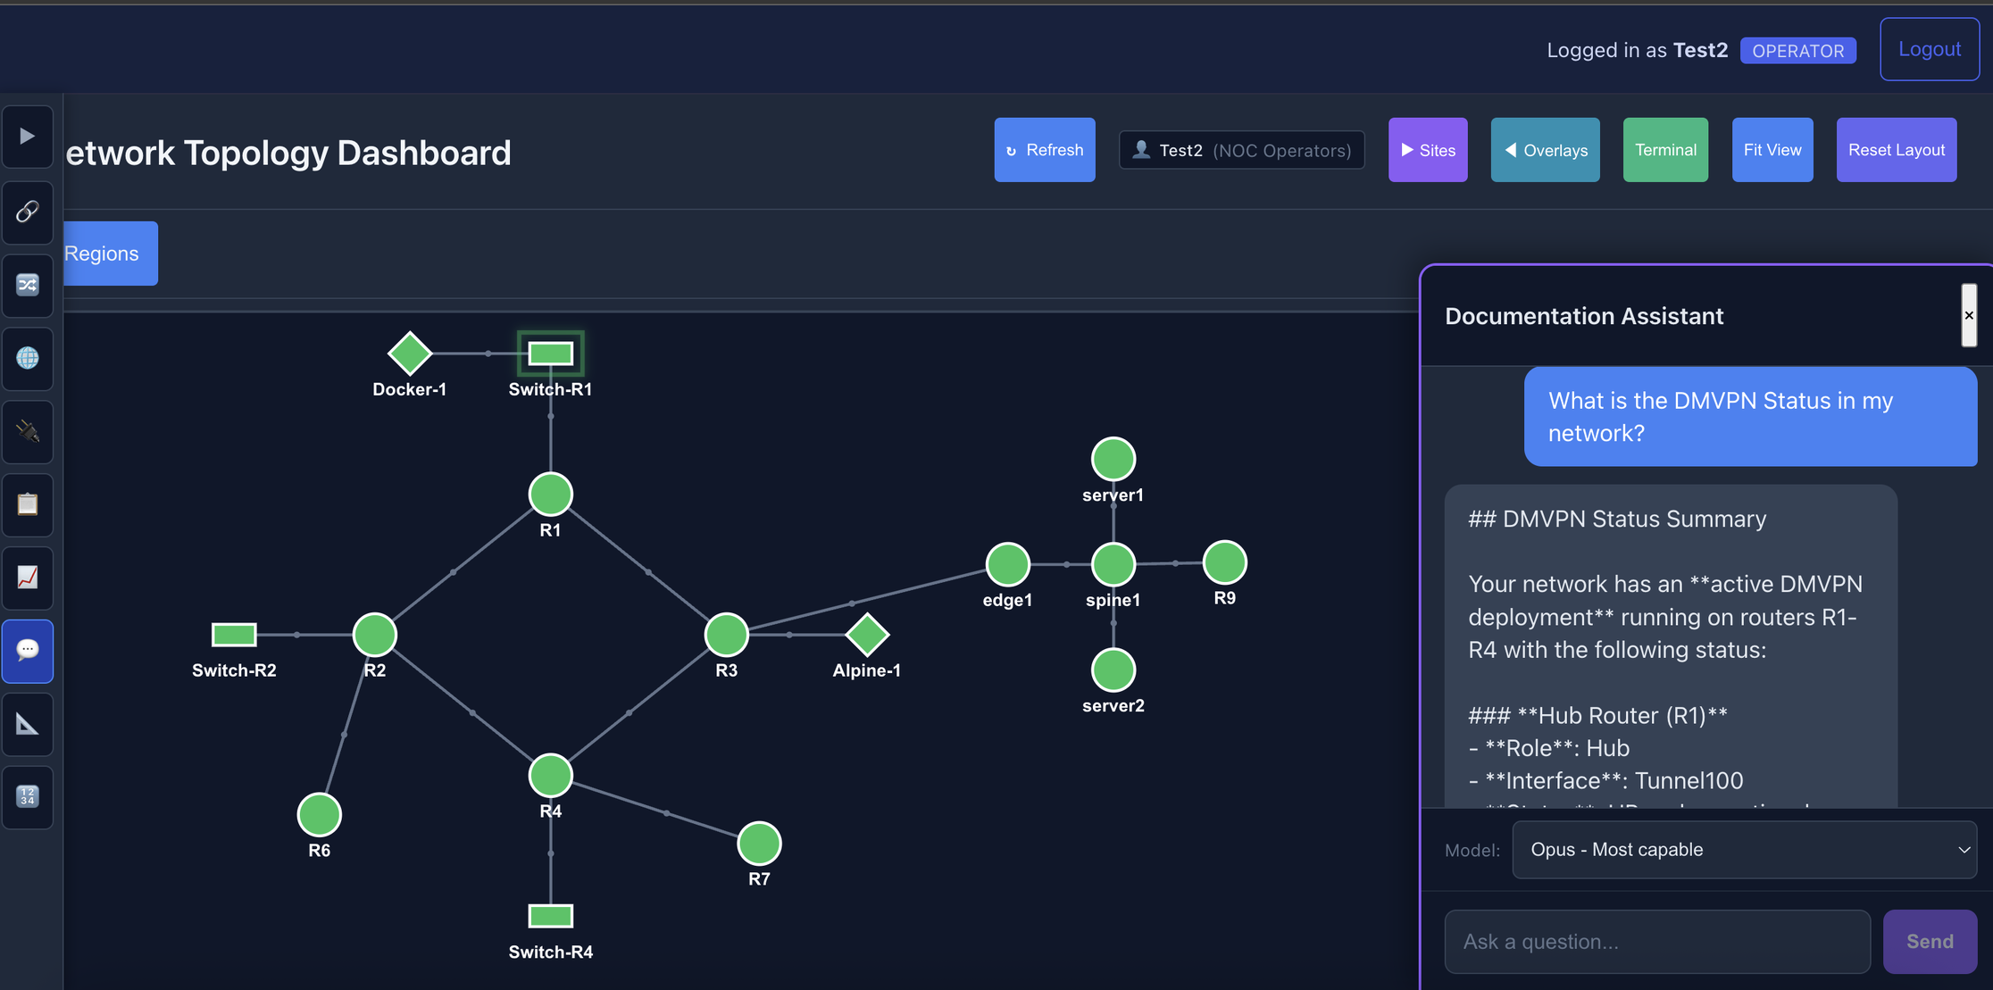Open the clipboard sidebar icon
Viewport: 1993px width, 990px height.
(28, 504)
